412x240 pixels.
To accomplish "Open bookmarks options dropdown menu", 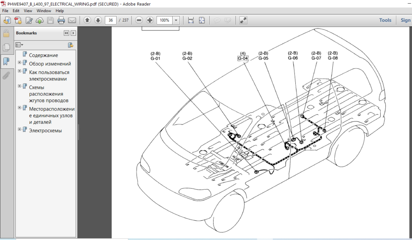I will point(19,45).
